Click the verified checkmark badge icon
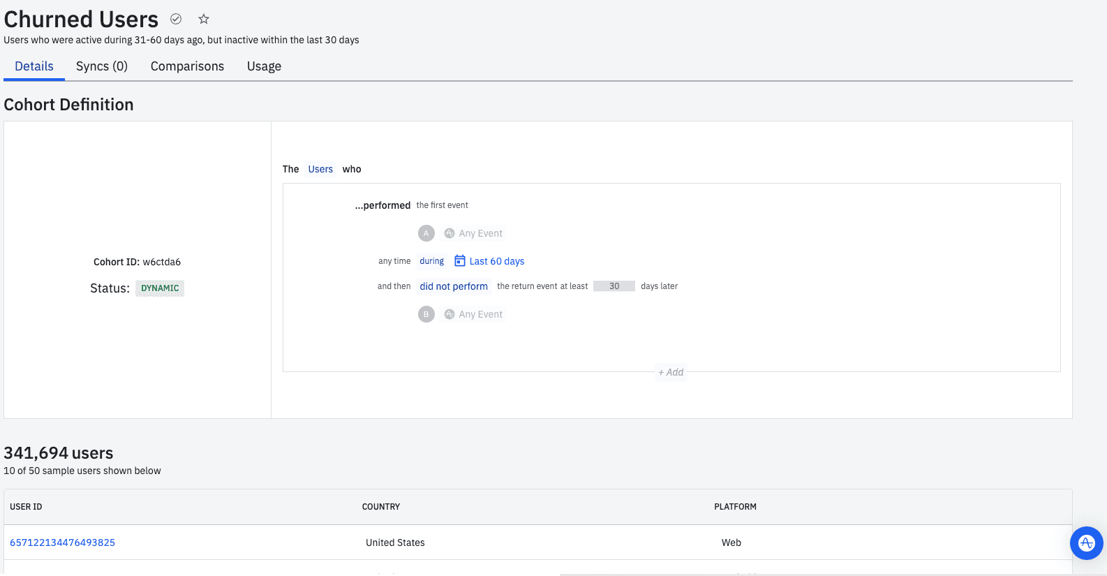This screenshot has height=576, width=1107. [x=176, y=20]
